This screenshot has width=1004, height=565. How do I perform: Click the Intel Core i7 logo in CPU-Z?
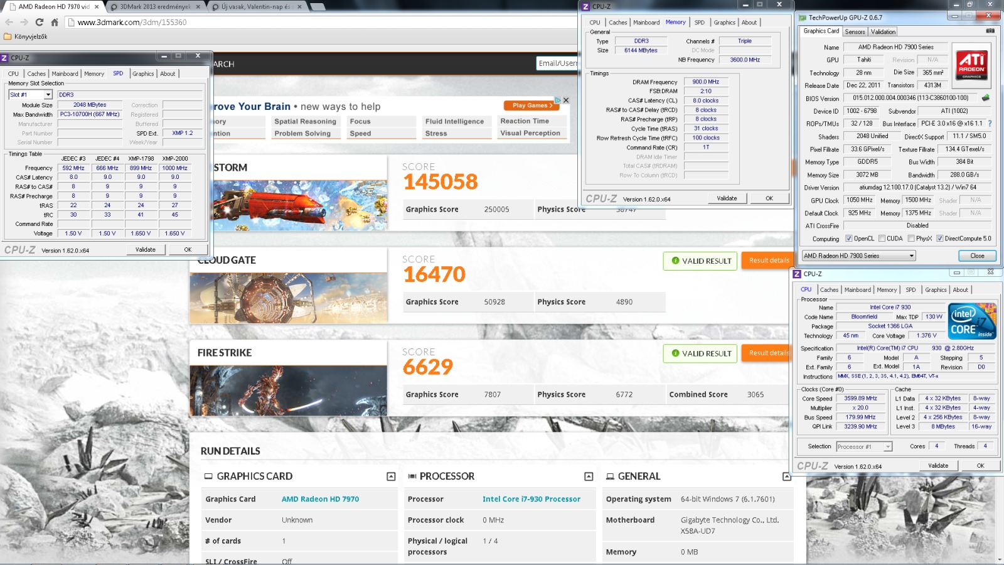pyautogui.click(x=973, y=321)
